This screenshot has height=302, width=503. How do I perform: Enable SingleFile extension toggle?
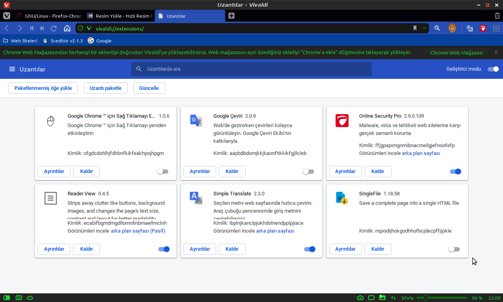click(454, 249)
